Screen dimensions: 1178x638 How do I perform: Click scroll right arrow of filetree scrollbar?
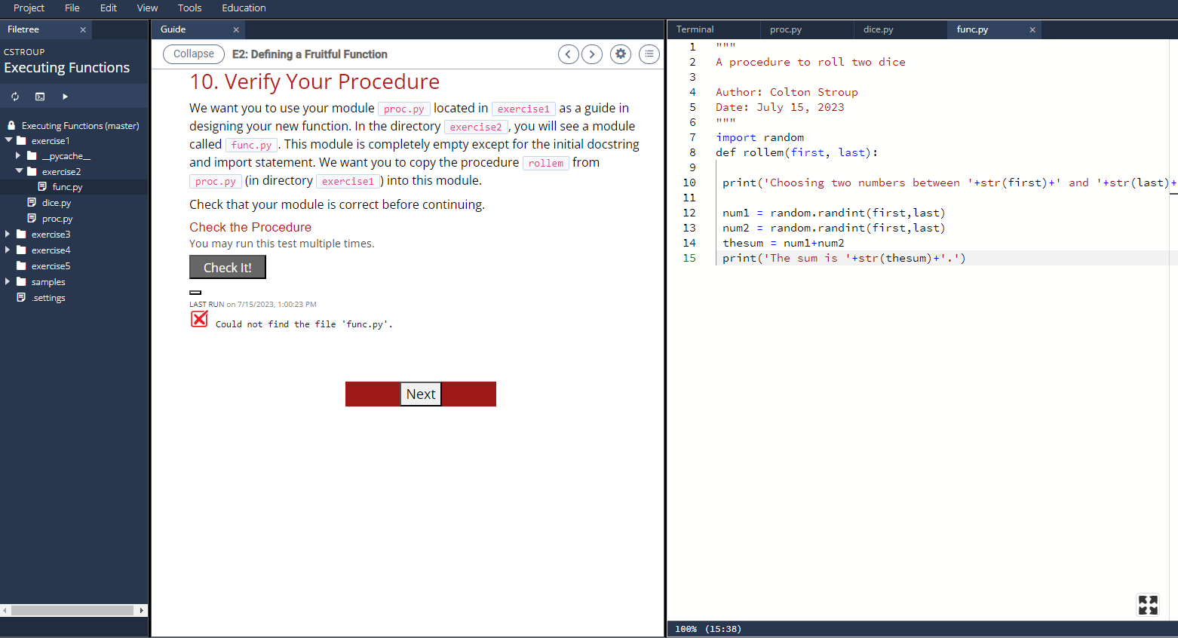coord(142,610)
